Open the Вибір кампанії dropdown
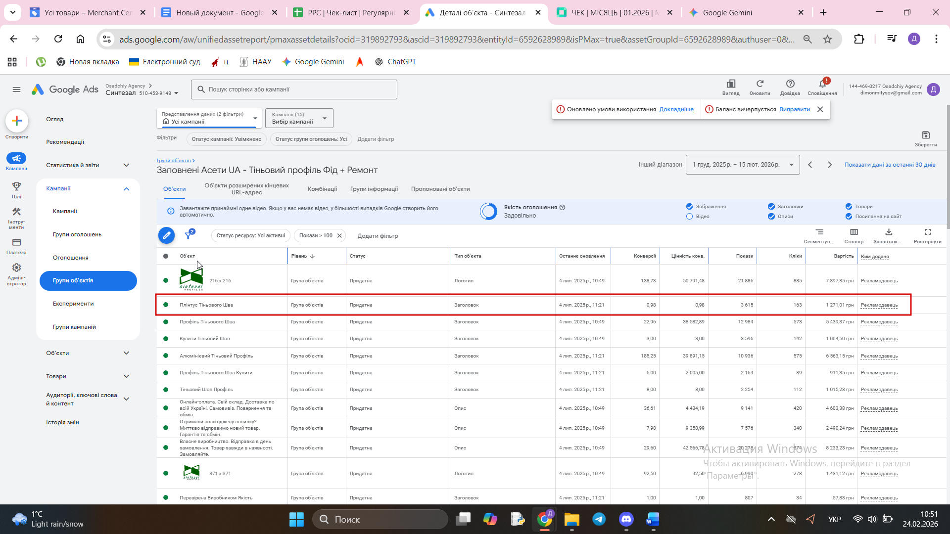The width and height of the screenshot is (950, 534). pos(299,118)
